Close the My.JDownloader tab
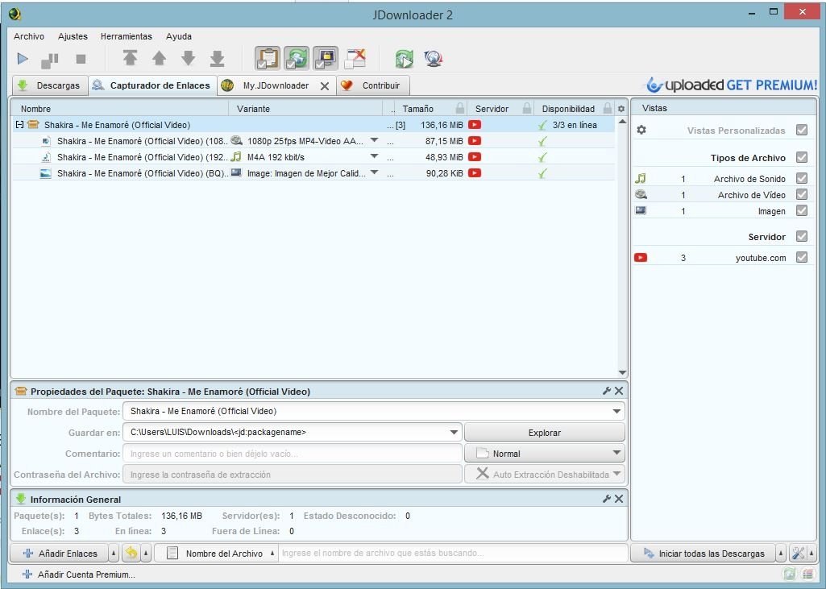Screen dimensions: 826x589 pos(325,86)
